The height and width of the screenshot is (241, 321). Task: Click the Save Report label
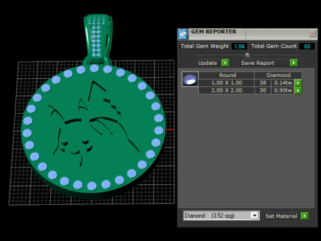click(x=257, y=63)
